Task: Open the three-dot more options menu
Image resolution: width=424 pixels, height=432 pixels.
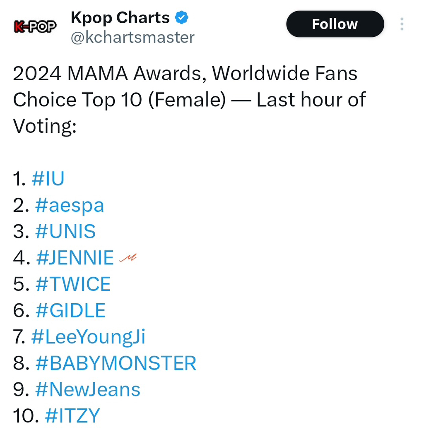Action: (401, 24)
